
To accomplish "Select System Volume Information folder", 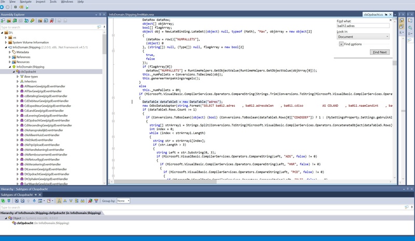I will pos(31,42).
